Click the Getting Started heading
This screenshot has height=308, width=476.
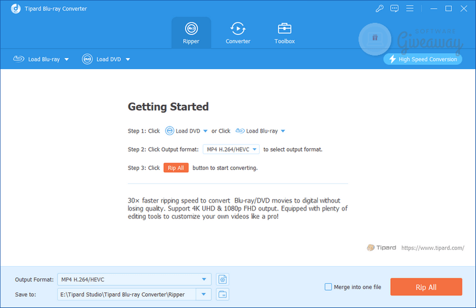[x=168, y=107]
